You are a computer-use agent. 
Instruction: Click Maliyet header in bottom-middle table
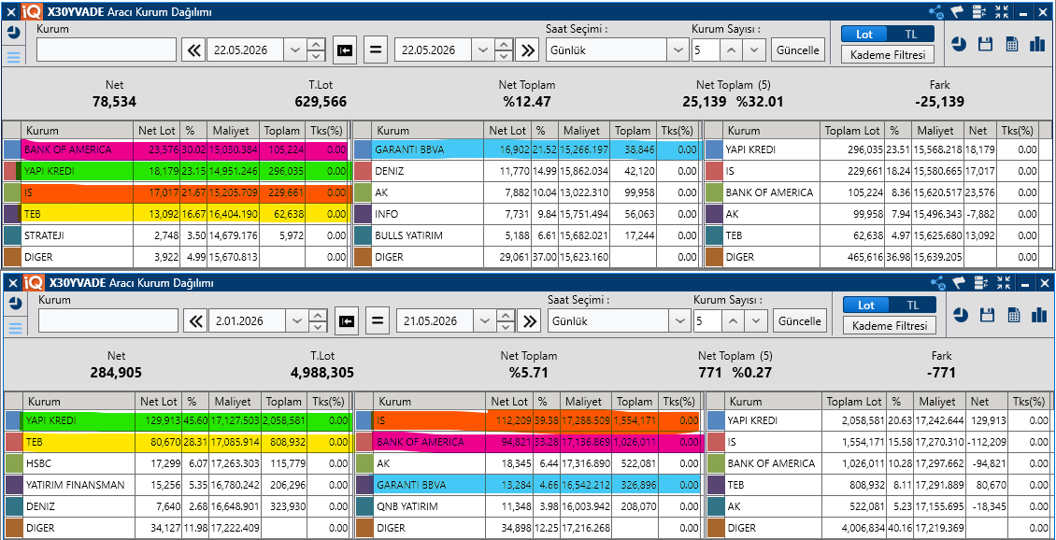pos(585,402)
